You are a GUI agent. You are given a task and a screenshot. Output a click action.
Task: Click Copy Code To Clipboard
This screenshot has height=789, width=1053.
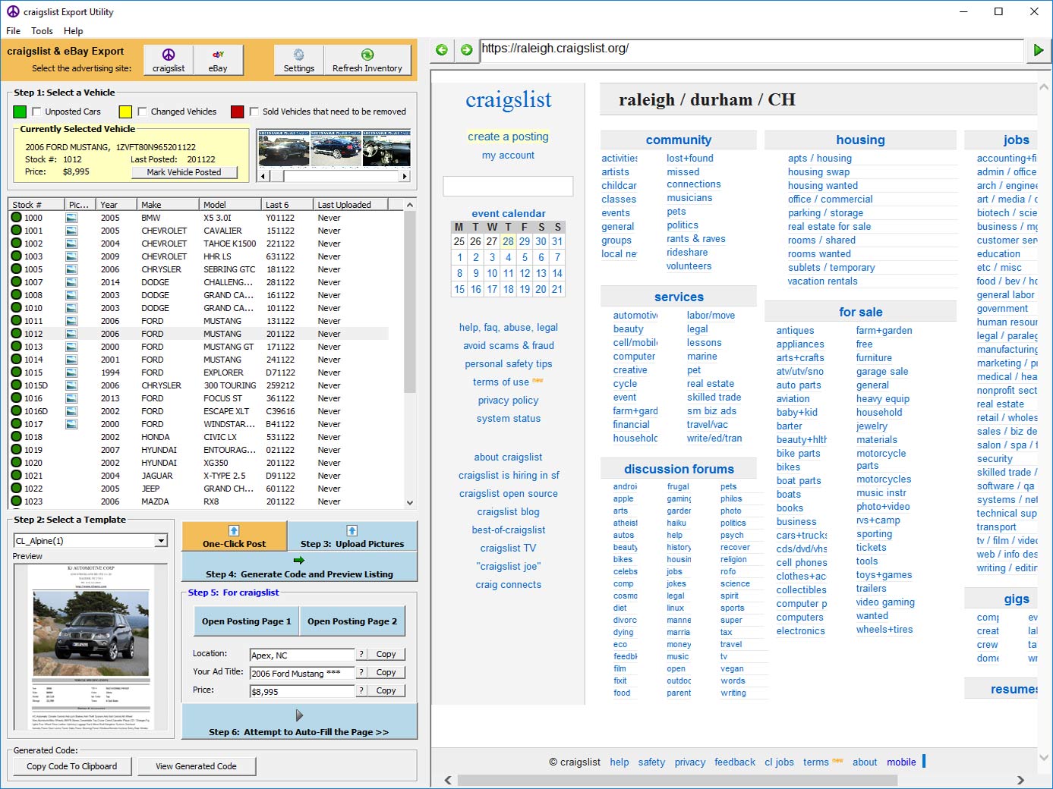71,766
